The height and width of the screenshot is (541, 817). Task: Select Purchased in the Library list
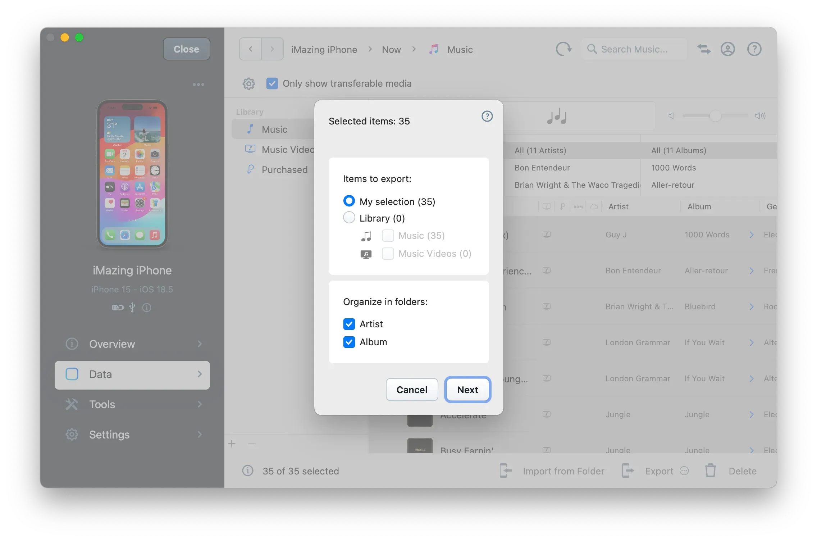[x=285, y=169]
